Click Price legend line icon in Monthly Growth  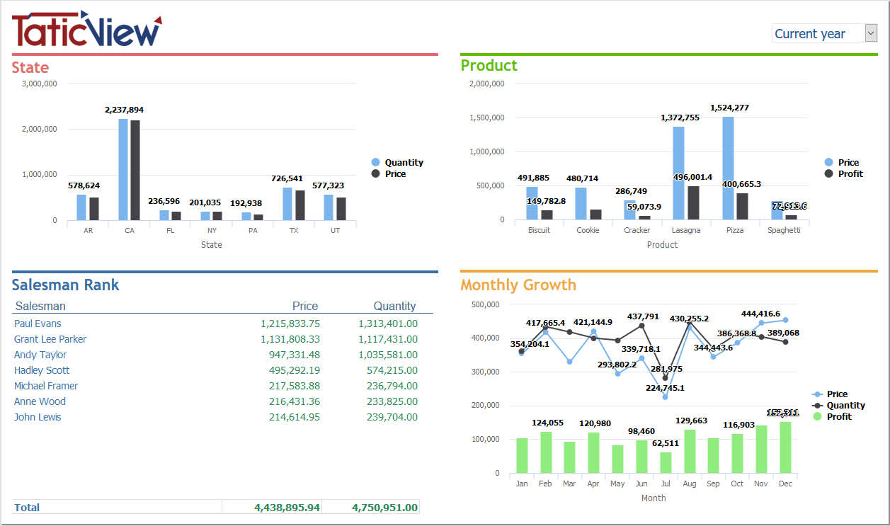817,394
